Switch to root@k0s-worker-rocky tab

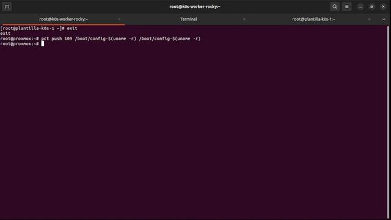[x=64, y=19]
